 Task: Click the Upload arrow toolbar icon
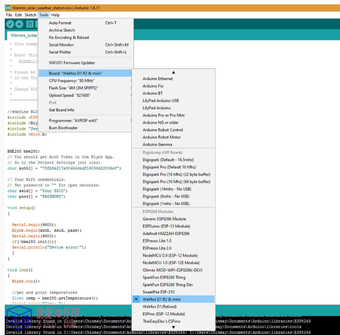click(19, 24)
